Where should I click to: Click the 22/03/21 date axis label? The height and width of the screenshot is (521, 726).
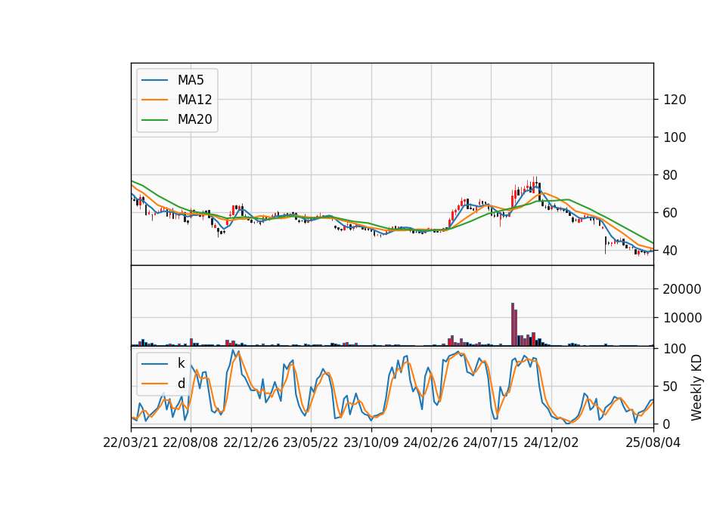click(131, 443)
